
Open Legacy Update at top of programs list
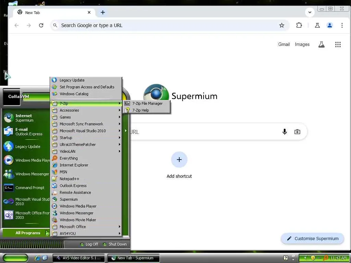[x=86, y=80]
